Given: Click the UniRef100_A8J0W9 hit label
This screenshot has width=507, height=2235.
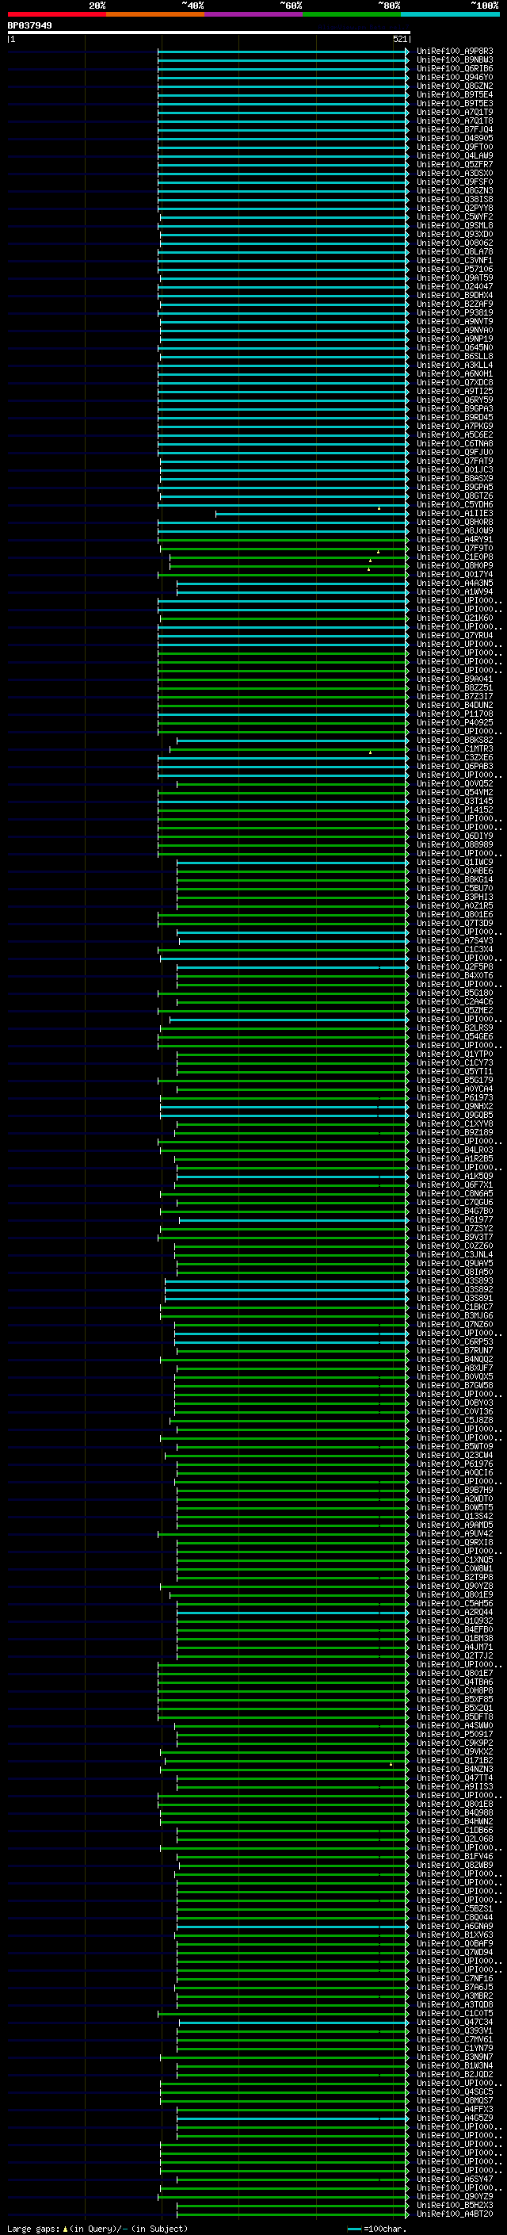Looking at the screenshot, I should coord(455,531).
